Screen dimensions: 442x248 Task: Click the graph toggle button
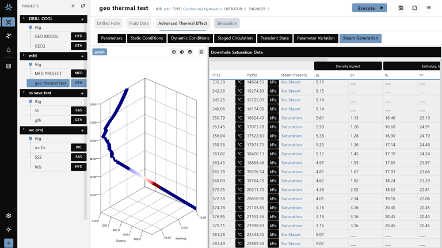click(x=100, y=52)
